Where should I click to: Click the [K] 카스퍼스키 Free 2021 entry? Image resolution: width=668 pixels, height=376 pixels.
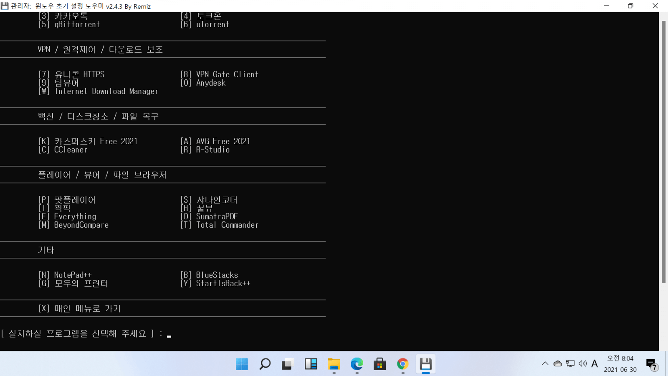[88, 141]
